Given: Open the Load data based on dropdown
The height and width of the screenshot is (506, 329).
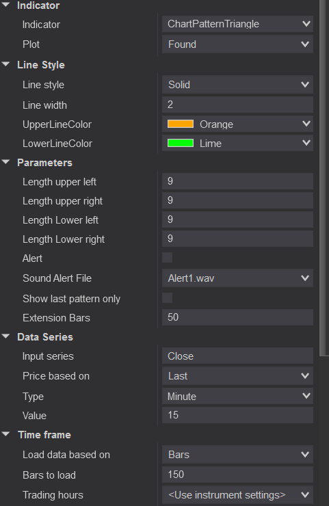Looking at the screenshot, I should coord(237,454).
